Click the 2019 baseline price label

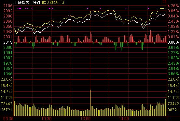[x=8, y=42]
